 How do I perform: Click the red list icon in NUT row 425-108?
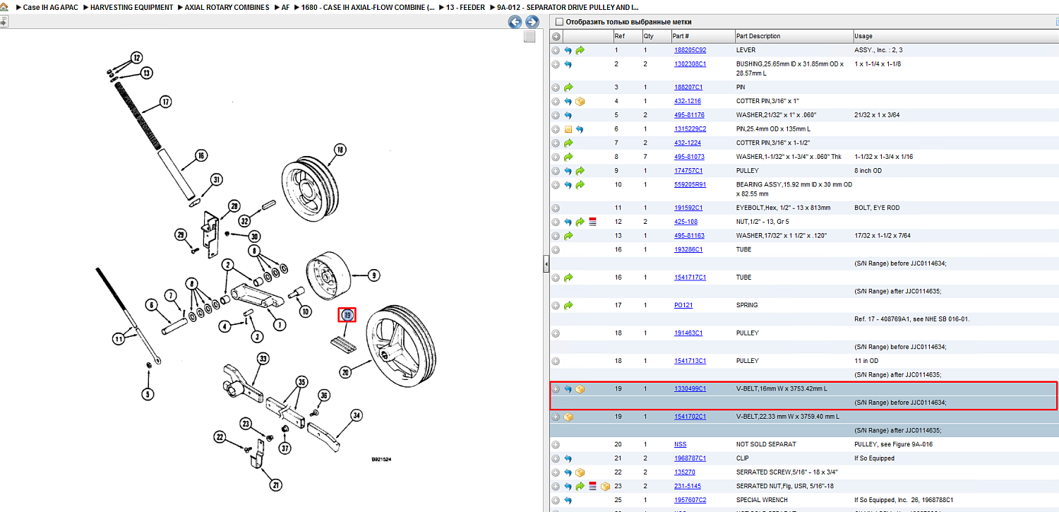(x=592, y=222)
